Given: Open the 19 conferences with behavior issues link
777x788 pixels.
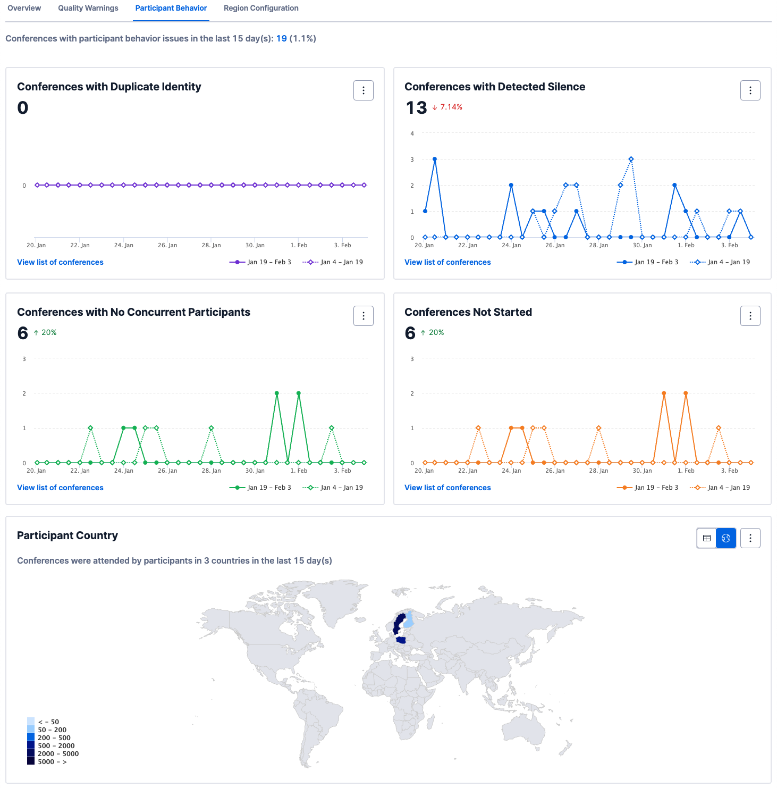Looking at the screenshot, I should pos(282,38).
